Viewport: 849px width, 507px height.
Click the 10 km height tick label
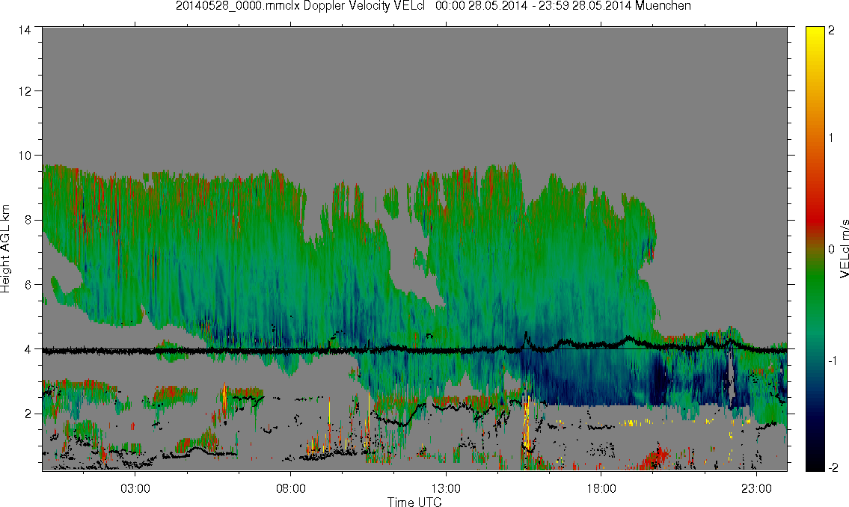(25, 156)
